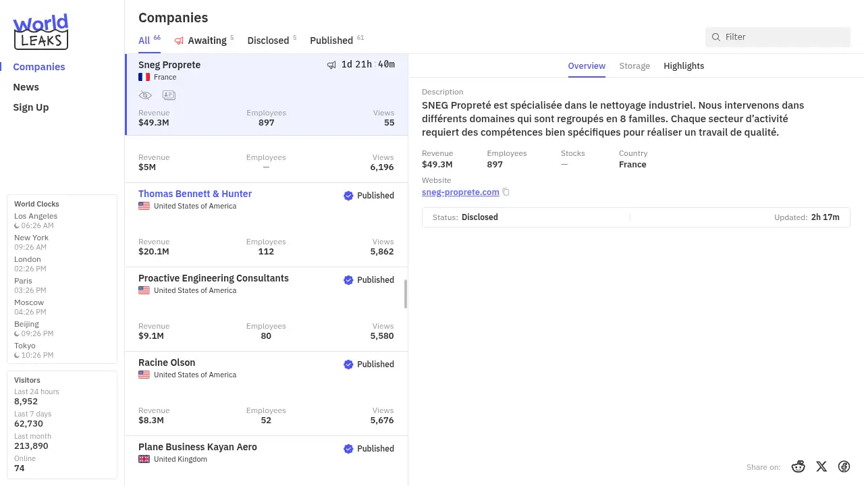
Task: Click the copy icon beside sneg-proprete.com
Action: point(506,192)
